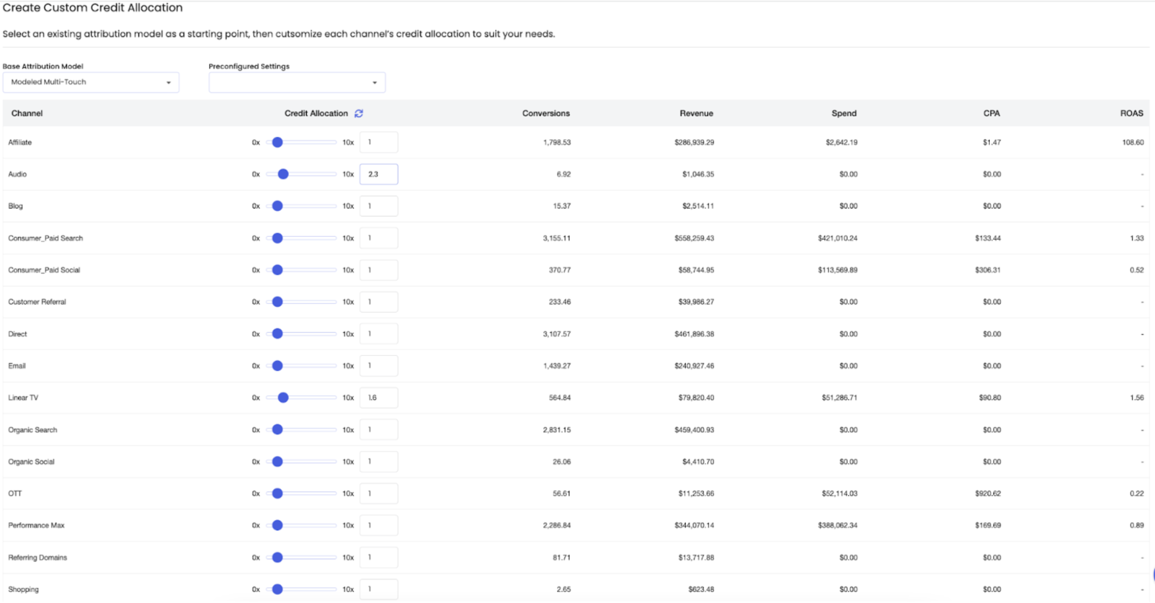Click the Revenue column header
The width and height of the screenshot is (1155, 603).
[x=696, y=113]
